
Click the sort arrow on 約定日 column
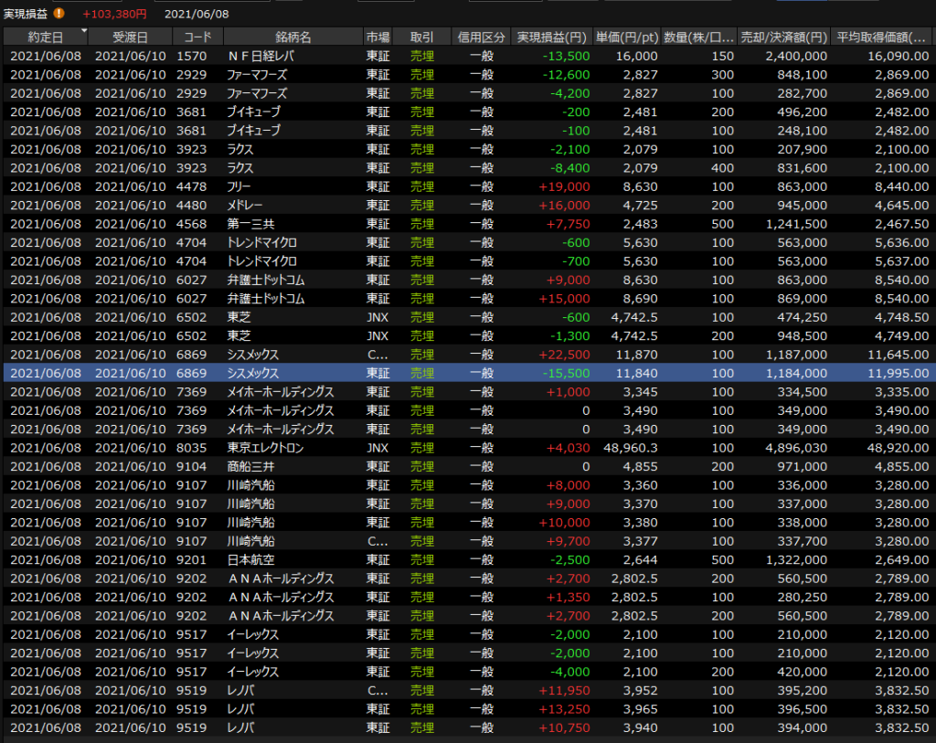[x=85, y=31]
